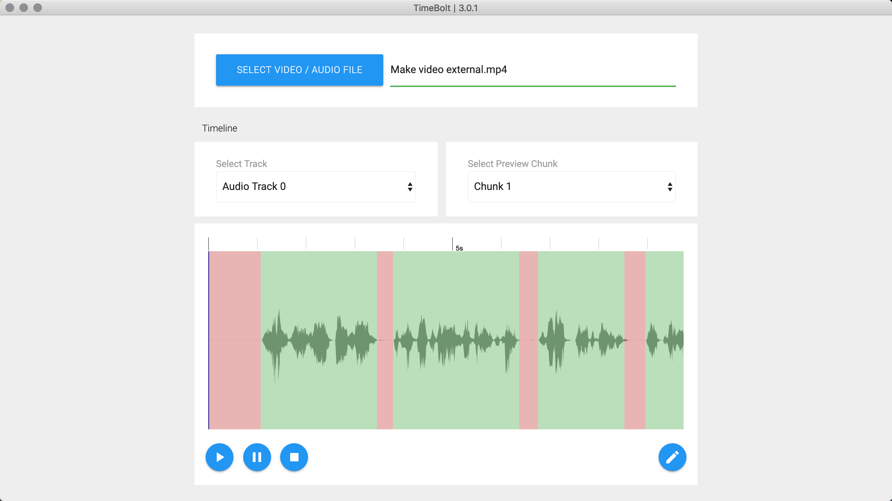The width and height of the screenshot is (892, 501).
Task: Click the arrows on Select Track dropdown
Action: click(410, 187)
